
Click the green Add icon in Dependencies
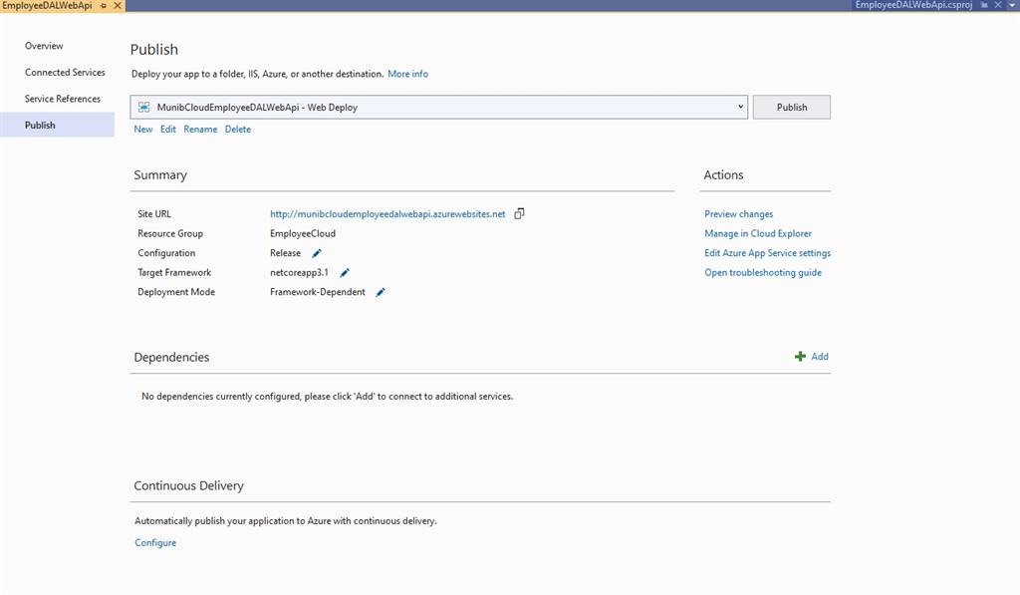click(x=800, y=356)
